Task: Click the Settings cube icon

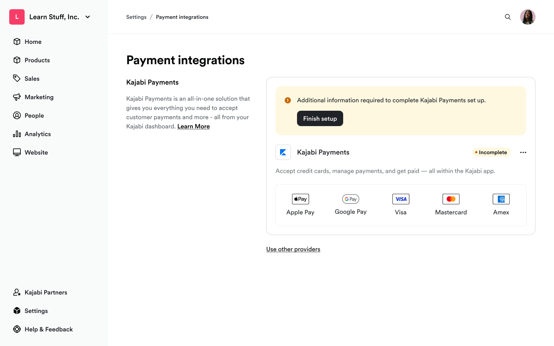Action: click(x=17, y=311)
